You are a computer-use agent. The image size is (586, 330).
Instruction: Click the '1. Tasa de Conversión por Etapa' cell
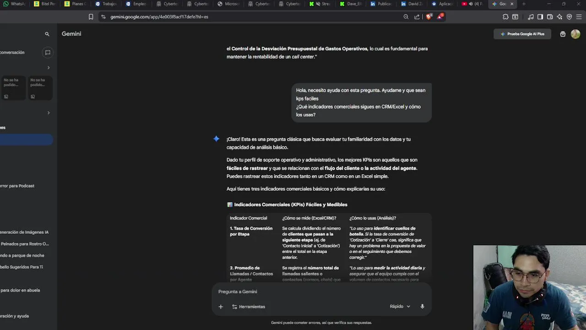251,231
